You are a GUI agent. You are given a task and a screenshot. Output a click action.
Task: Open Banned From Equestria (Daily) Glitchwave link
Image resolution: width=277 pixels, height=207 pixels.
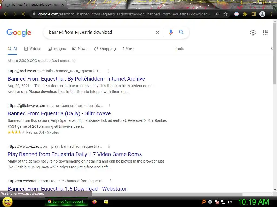click(59, 113)
